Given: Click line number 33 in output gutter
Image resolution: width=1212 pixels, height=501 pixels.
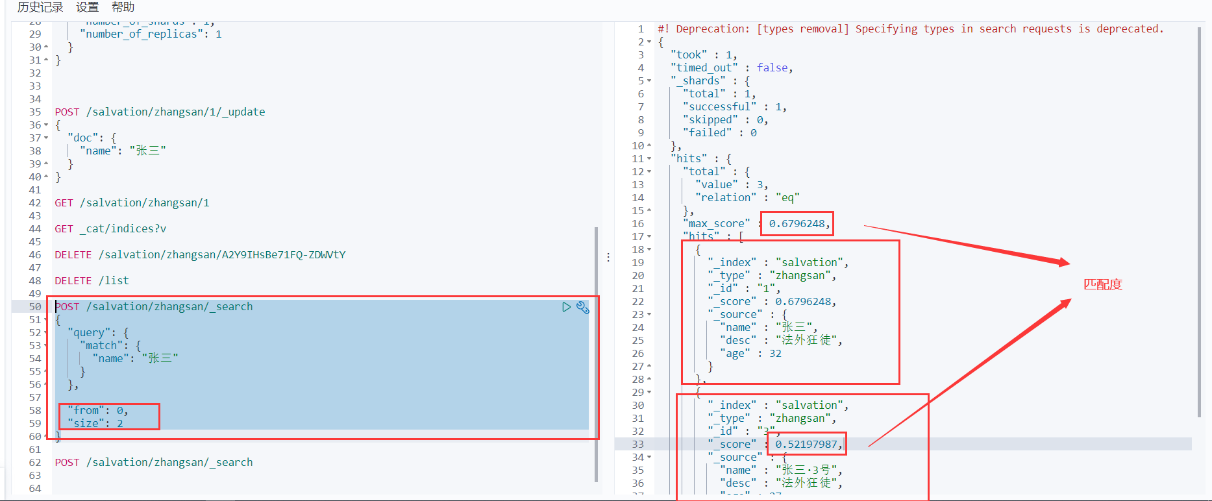Looking at the screenshot, I should 638,444.
